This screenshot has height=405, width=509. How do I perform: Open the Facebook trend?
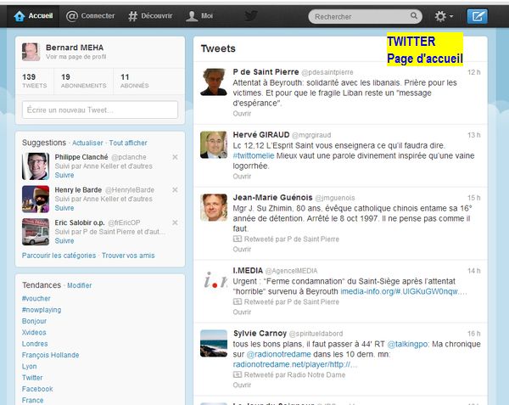[37, 389]
